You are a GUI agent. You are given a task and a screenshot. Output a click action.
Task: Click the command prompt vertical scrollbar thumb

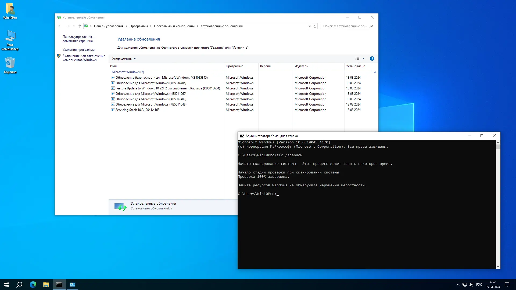(498, 147)
